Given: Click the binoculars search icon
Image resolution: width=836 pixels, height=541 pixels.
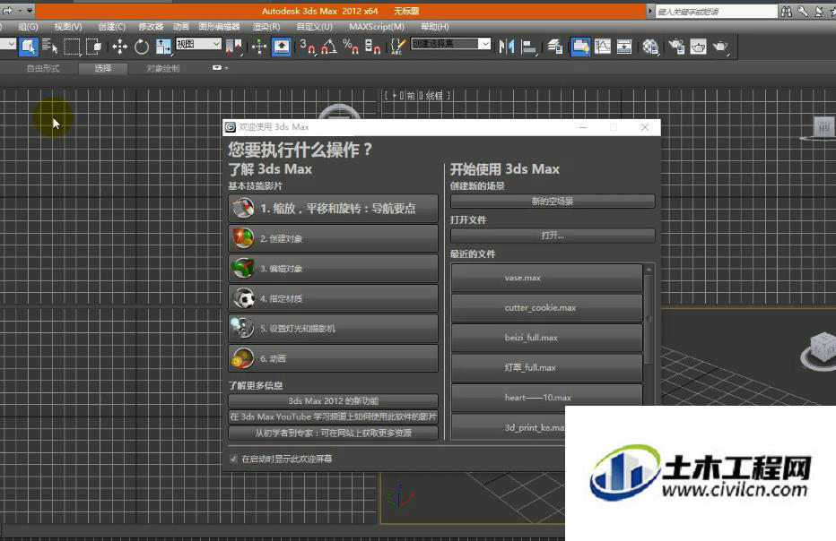Looking at the screenshot, I should [787, 11].
